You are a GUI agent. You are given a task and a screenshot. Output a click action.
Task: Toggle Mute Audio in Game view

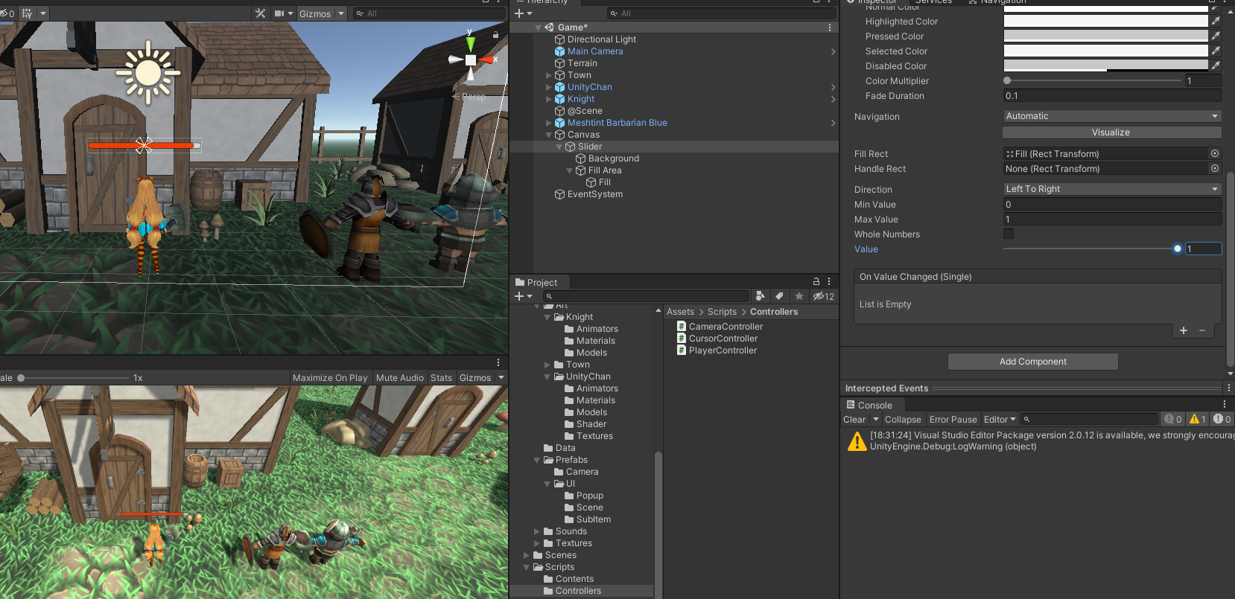pyautogui.click(x=400, y=378)
